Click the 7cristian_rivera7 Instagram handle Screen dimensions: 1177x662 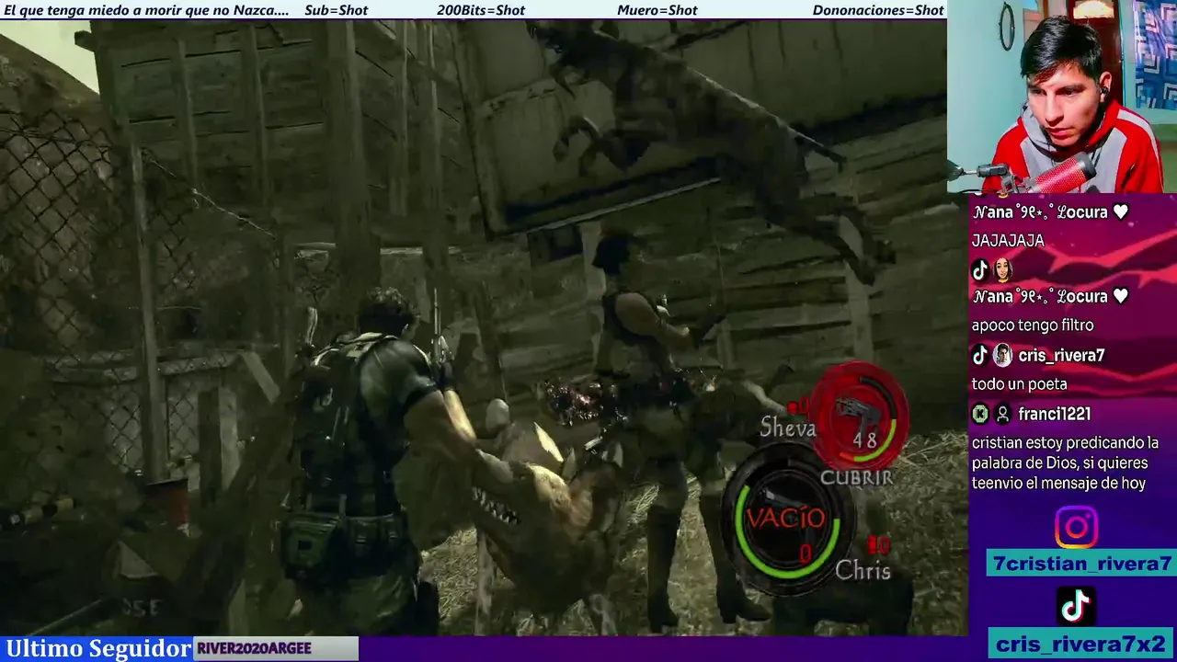tap(1081, 564)
